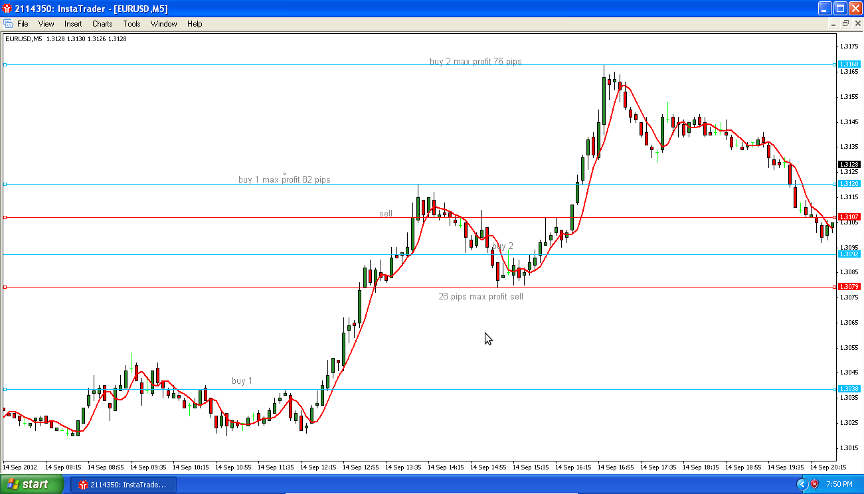Image resolution: width=864 pixels, height=494 pixels.
Task: Open the Charts menu
Action: 102,24
